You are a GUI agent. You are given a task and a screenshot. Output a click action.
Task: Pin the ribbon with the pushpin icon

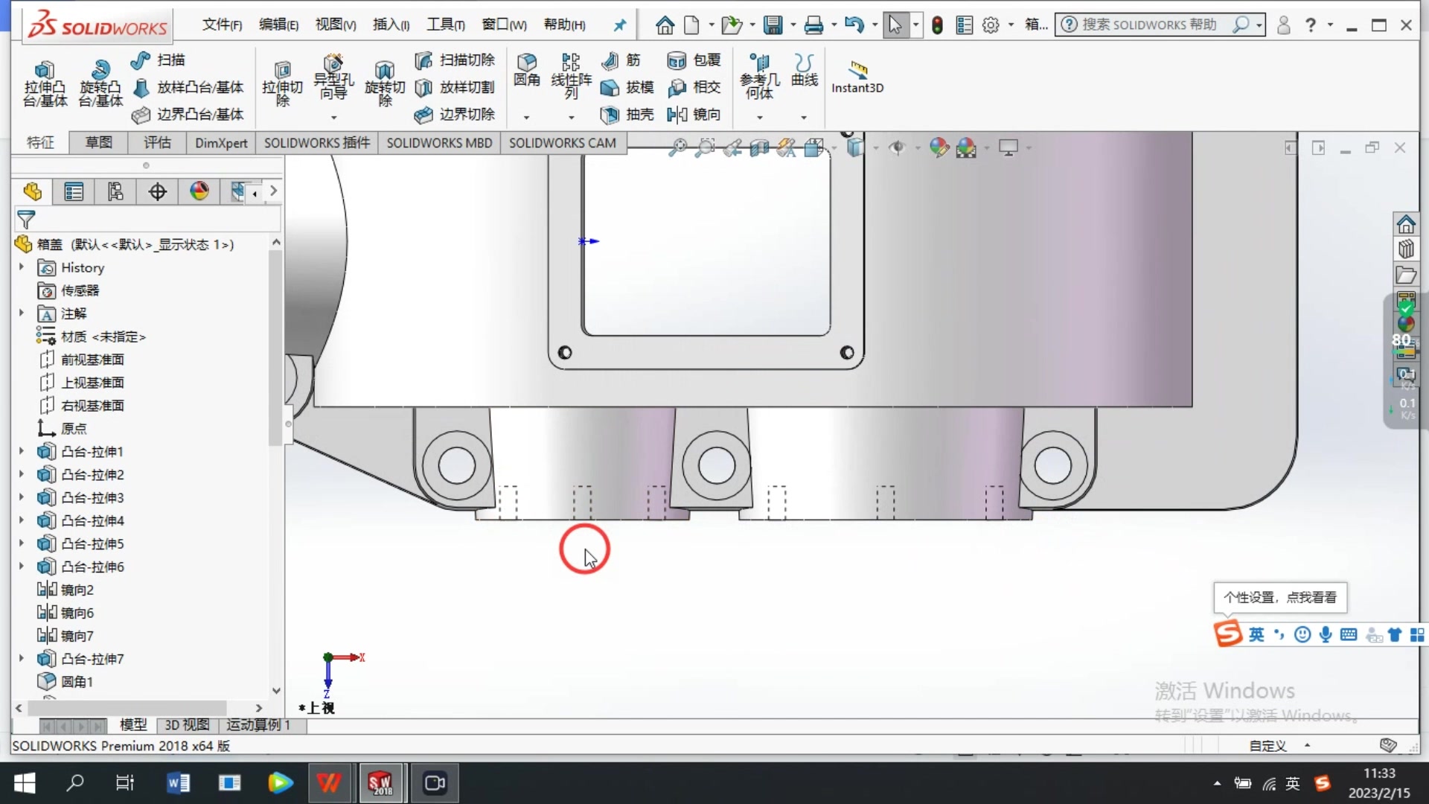618,25
